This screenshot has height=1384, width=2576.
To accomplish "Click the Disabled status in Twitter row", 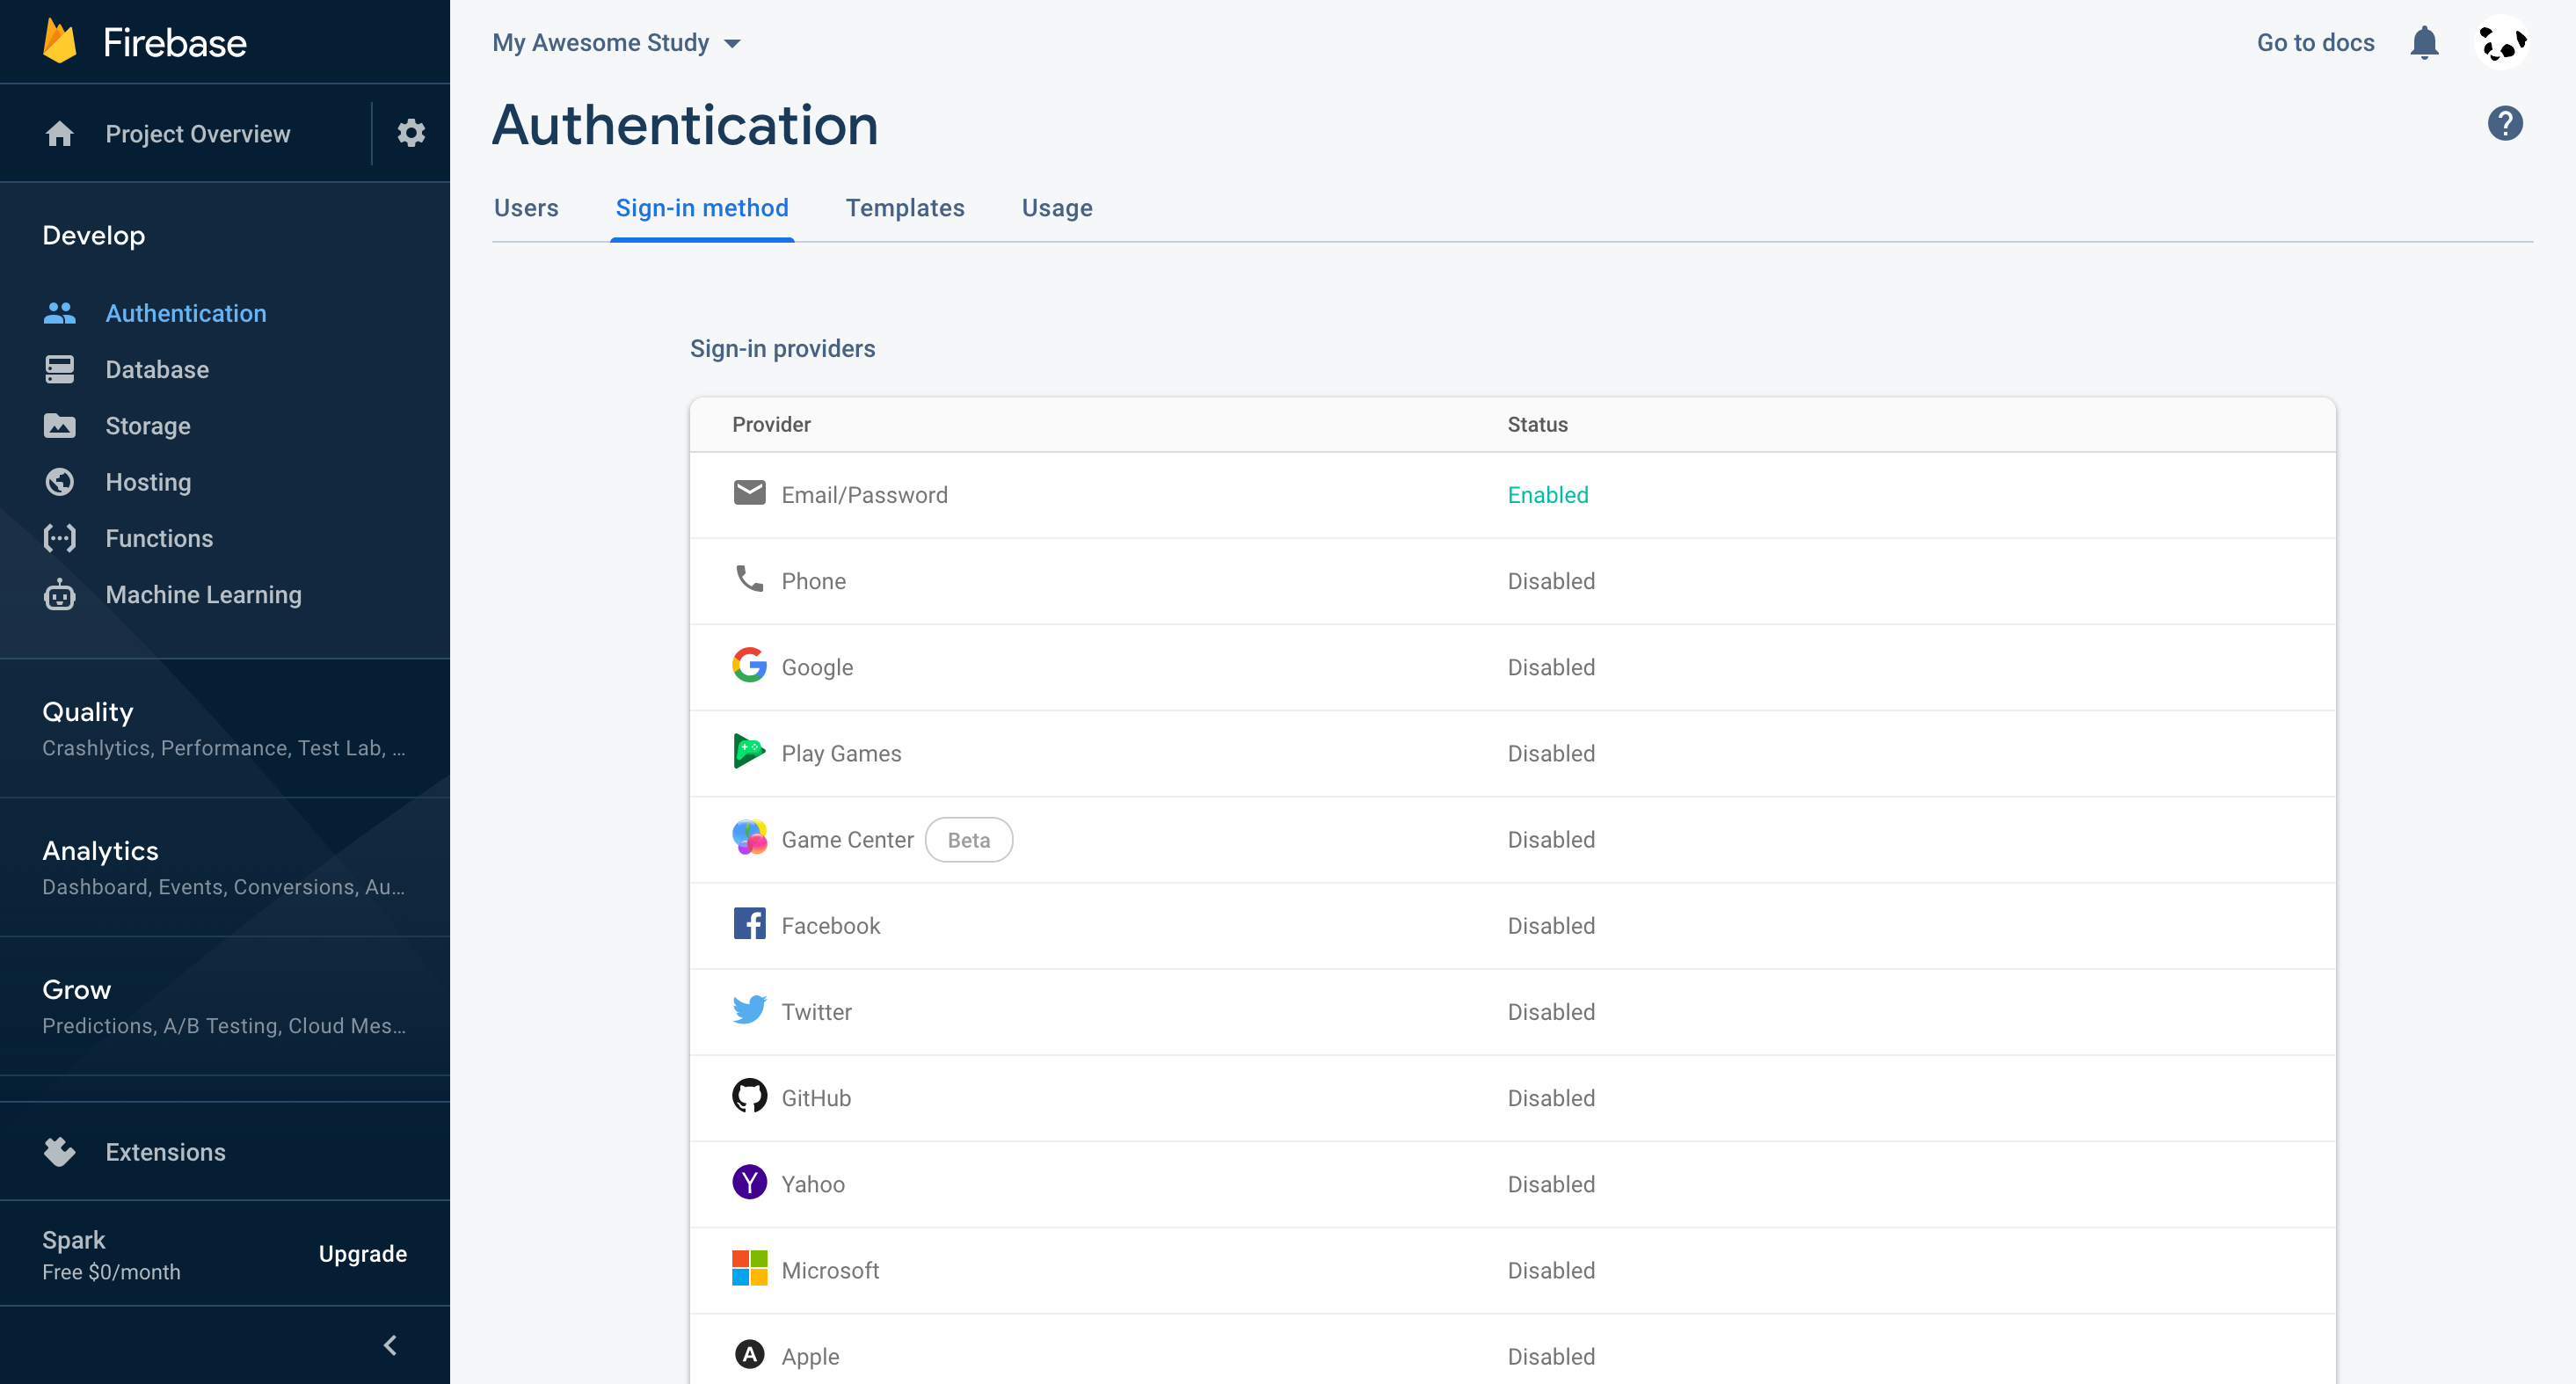I will tap(1551, 1011).
